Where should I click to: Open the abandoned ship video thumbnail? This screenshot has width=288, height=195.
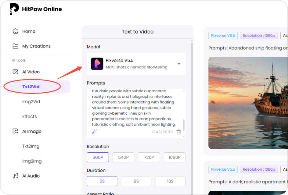tap(250, 103)
